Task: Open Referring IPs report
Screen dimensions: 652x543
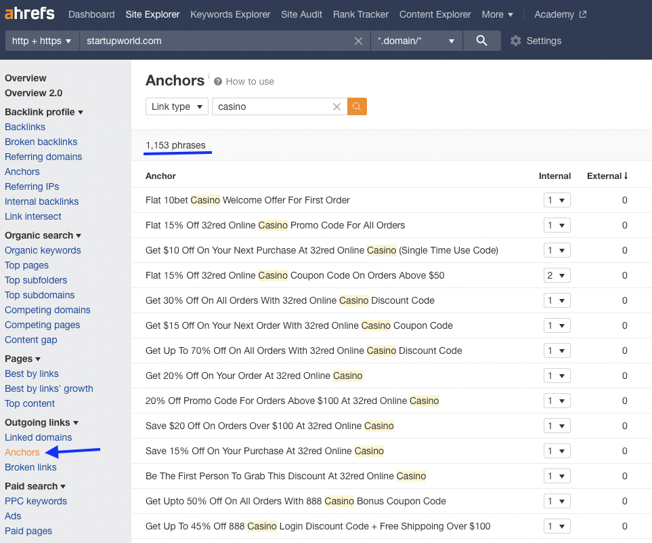Action: click(32, 186)
